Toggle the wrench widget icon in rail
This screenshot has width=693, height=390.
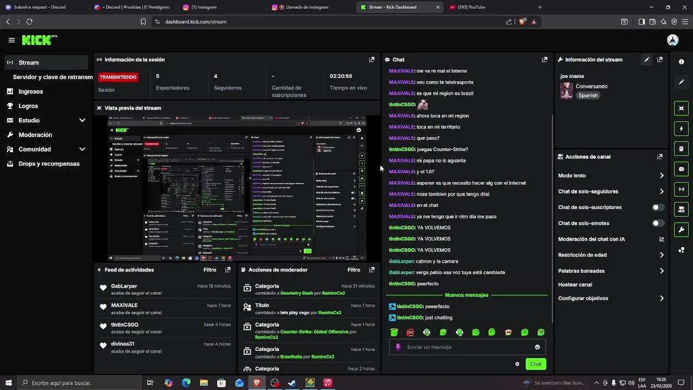[x=681, y=229]
